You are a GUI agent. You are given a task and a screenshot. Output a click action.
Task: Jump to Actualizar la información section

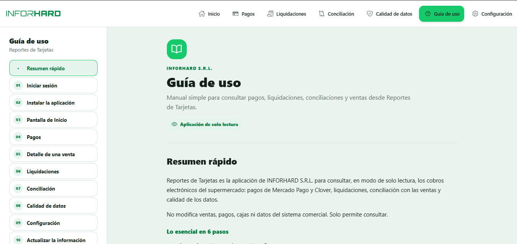(x=53, y=238)
